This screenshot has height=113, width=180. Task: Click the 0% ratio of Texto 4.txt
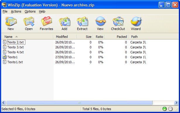pyautogui.click(x=101, y=52)
